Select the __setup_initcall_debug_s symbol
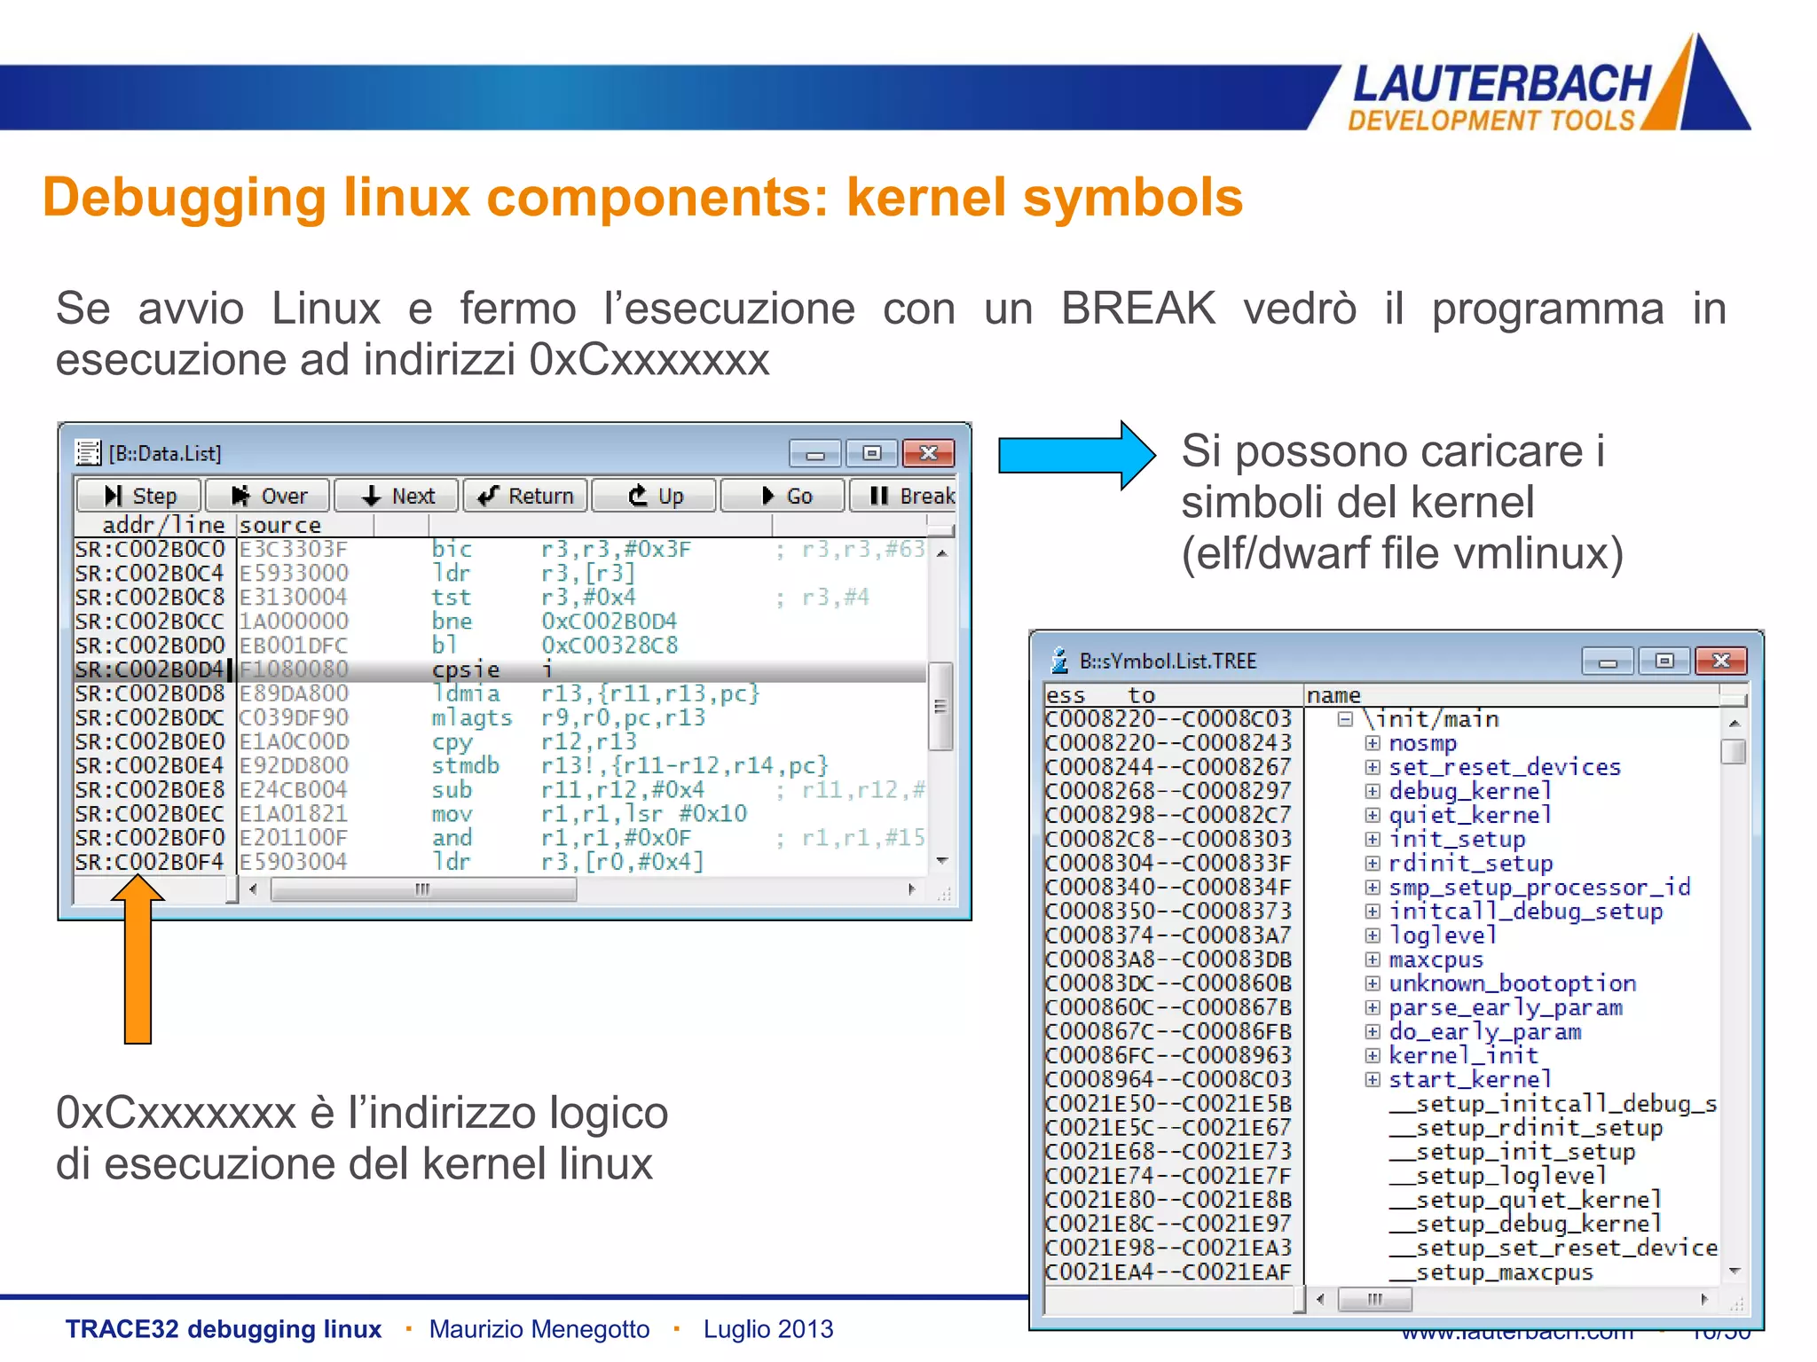The width and height of the screenshot is (1817, 1362). [1553, 1104]
